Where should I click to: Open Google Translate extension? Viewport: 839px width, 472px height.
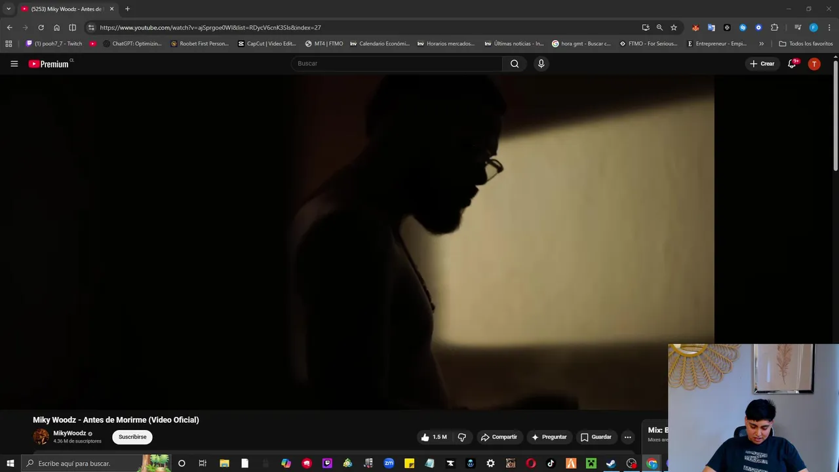[711, 28]
